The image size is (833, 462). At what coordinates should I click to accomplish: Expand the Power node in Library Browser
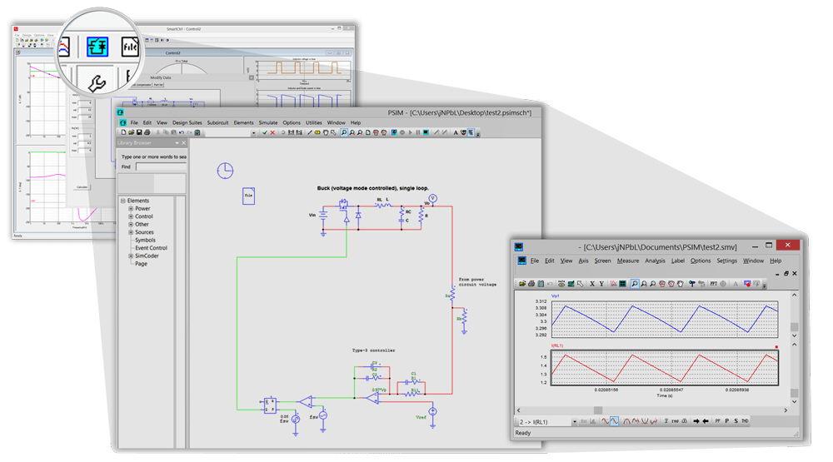131,209
